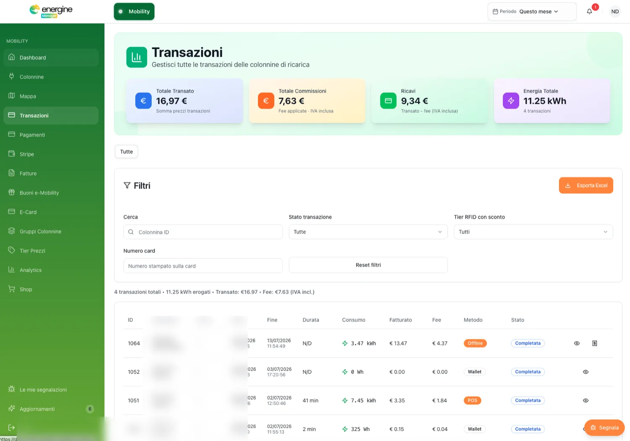
Task: Open the Tier RFID con sconto dropdown
Action: point(533,232)
